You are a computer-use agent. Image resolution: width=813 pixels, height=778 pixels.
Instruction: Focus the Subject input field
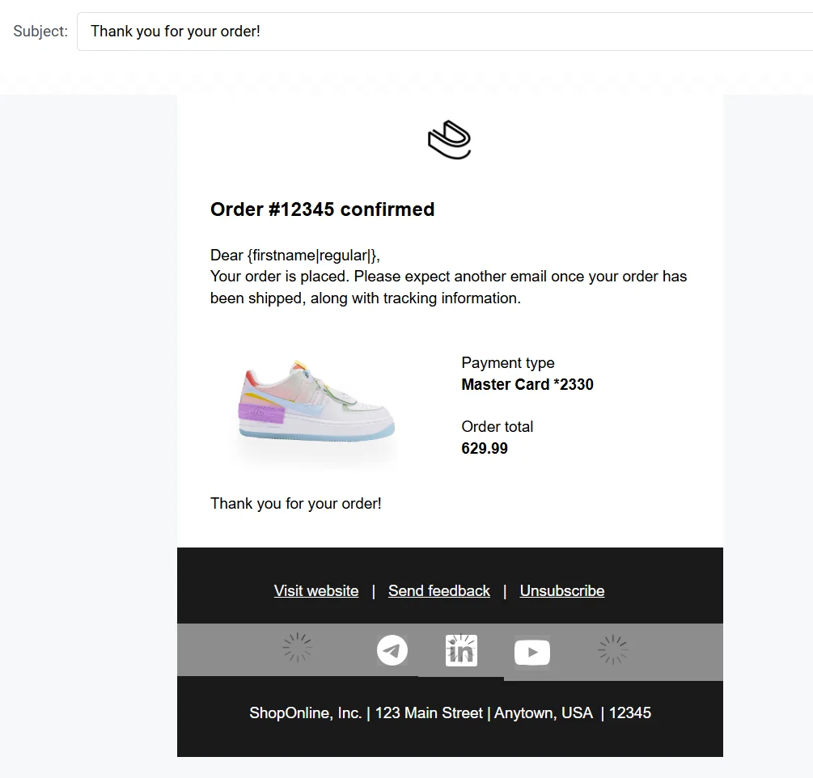click(445, 32)
